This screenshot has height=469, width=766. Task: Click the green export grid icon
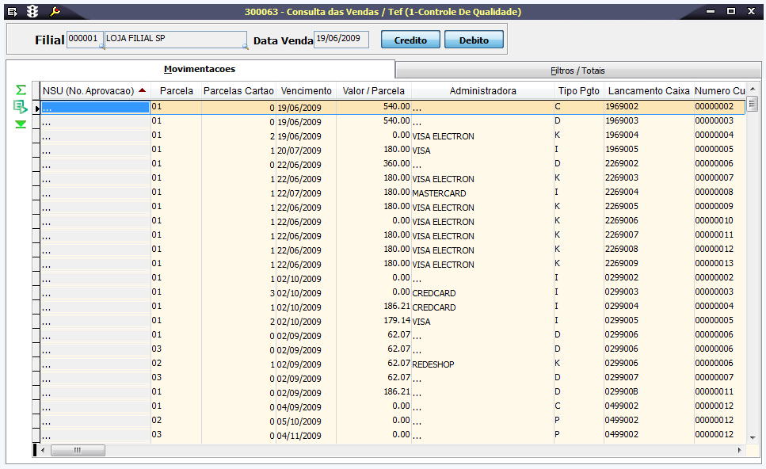tap(21, 107)
